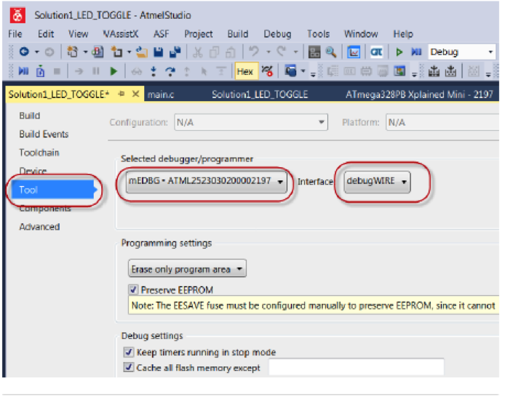The height and width of the screenshot is (402, 505).
Task: Uncheck the Preserve EEPROM checkbox
Action: point(134,290)
